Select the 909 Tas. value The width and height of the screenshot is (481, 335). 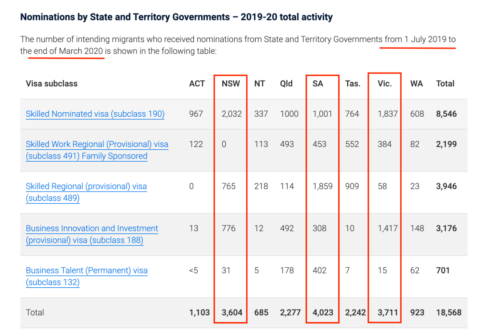(352, 186)
